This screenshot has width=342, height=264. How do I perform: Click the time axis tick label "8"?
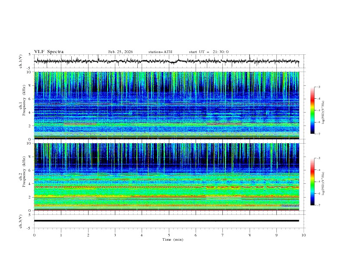pos(250,235)
